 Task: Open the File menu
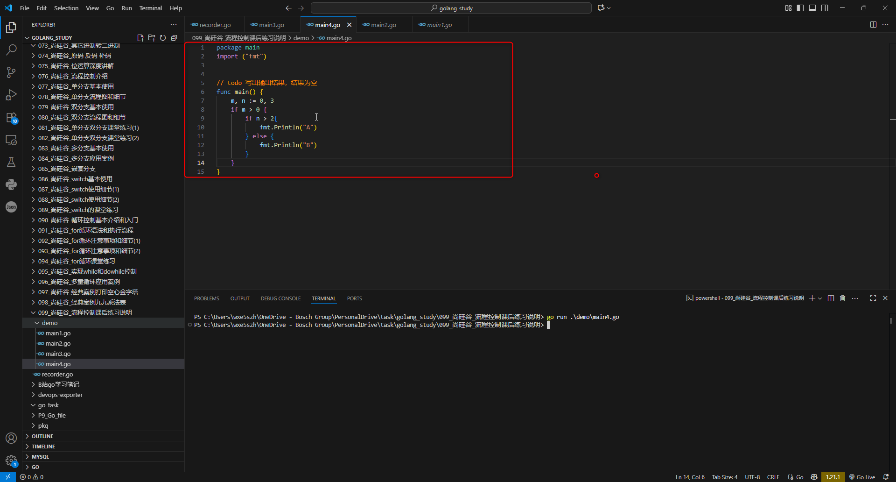click(x=25, y=8)
